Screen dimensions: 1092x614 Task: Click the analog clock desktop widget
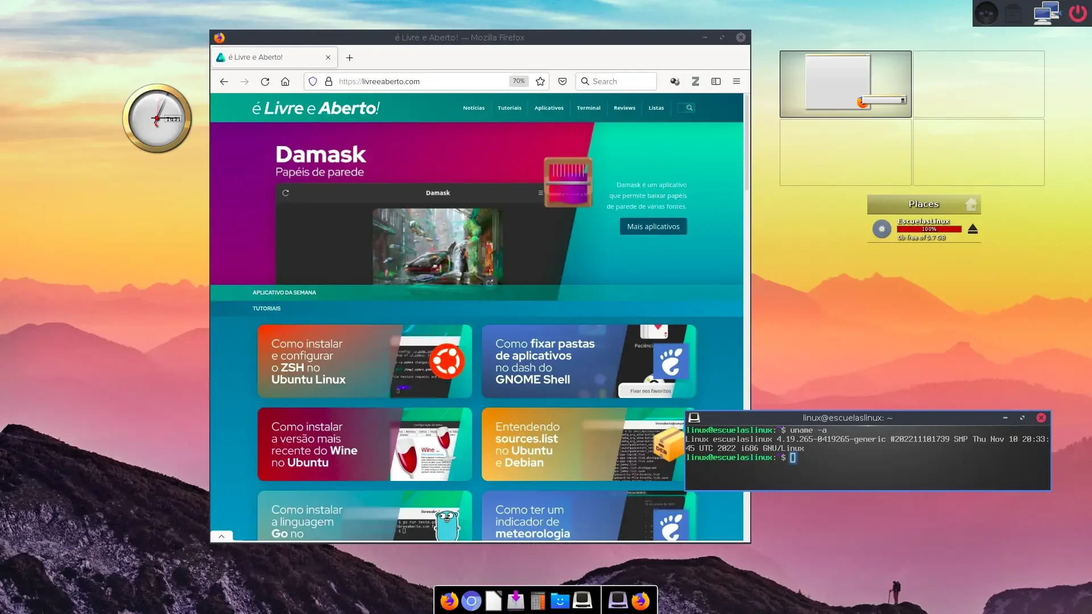[x=158, y=119]
